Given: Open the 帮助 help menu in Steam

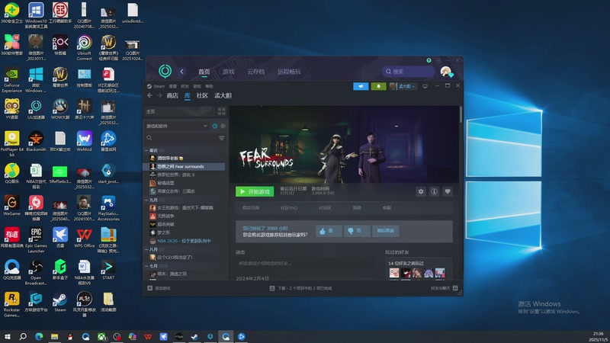Looking at the screenshot, I should [x=209, y=86].
